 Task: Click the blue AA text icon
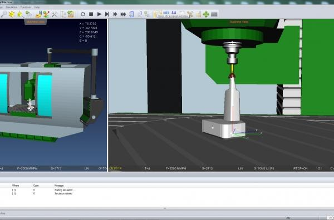(174, 13)
